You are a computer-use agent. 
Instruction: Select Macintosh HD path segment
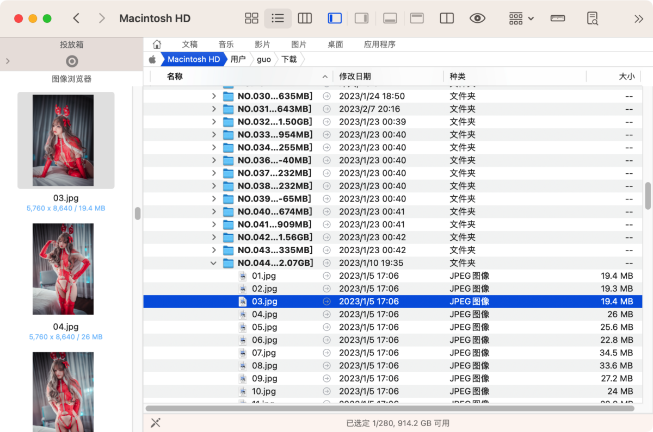pyautogui.click(x=194, y=59)
